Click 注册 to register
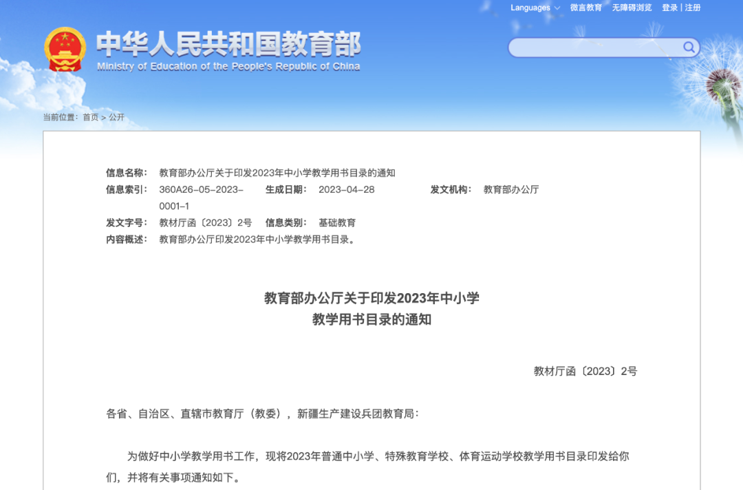This screenshot has height=490, width=743. [x=693, y=8]
